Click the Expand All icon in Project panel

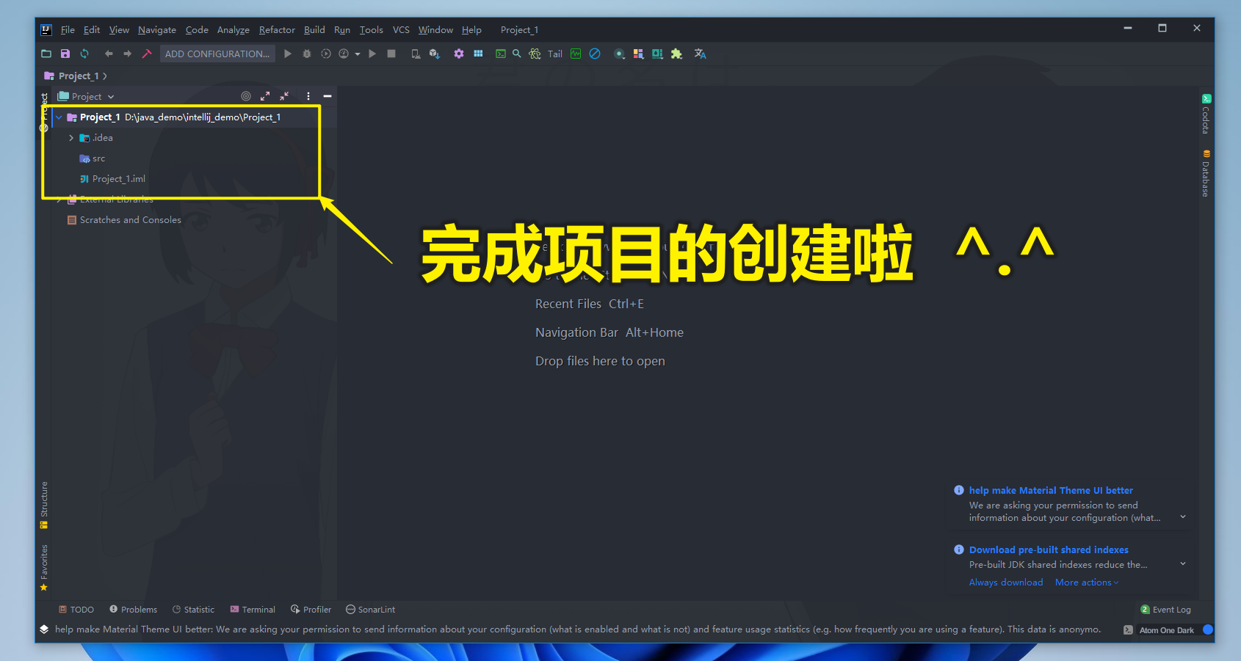(x=265, y=96)
